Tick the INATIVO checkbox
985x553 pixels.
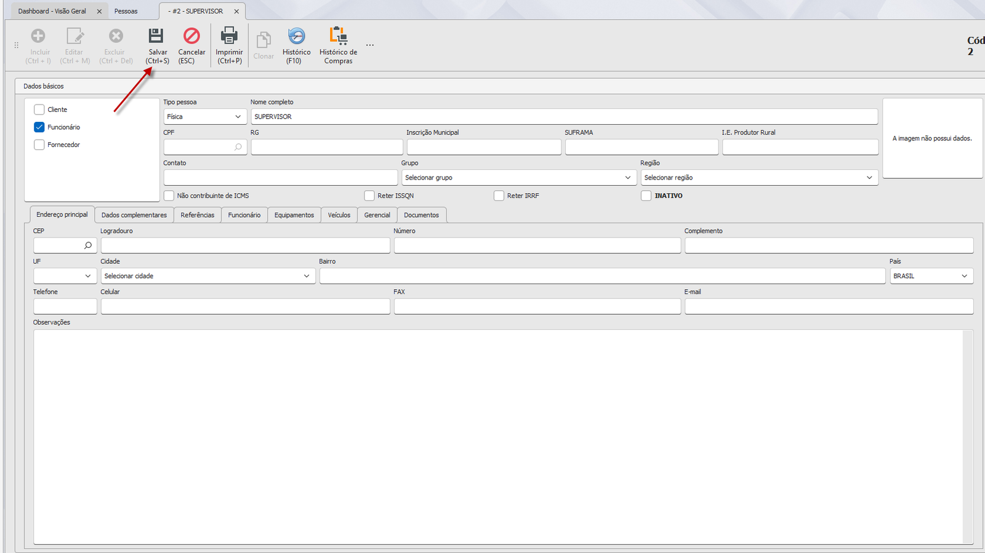pyautogui.click(x=646, y=196)
